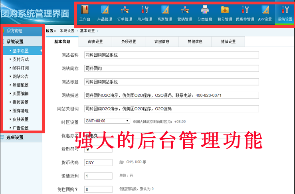Select 商家管理 merchant management icon
The image size is (295, 194).
[x=165, y=13]
